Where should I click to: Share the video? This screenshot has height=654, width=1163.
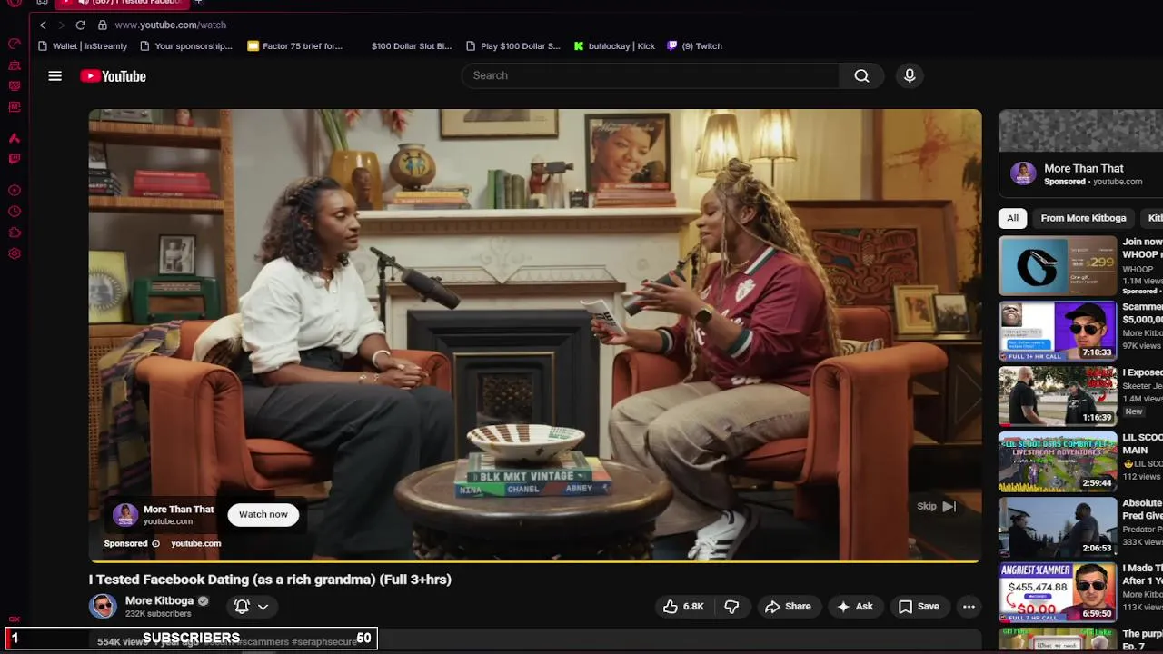[x=788, y=607]
